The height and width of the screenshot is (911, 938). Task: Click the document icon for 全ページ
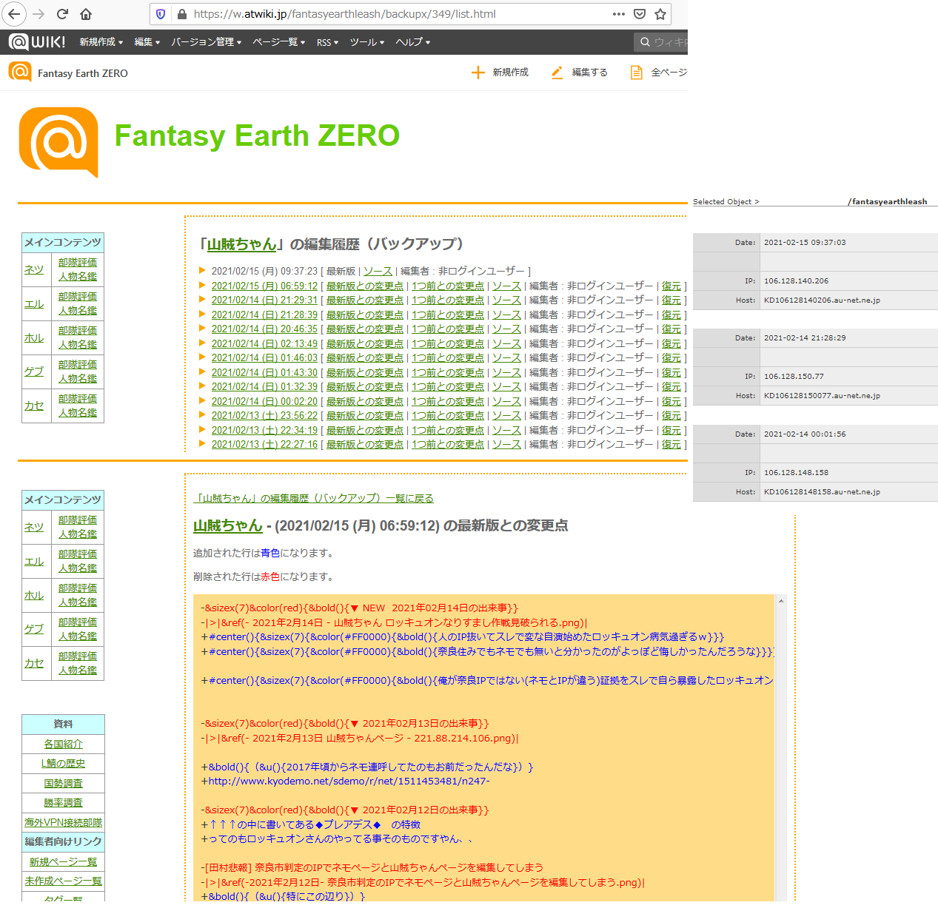coord(636,73)
